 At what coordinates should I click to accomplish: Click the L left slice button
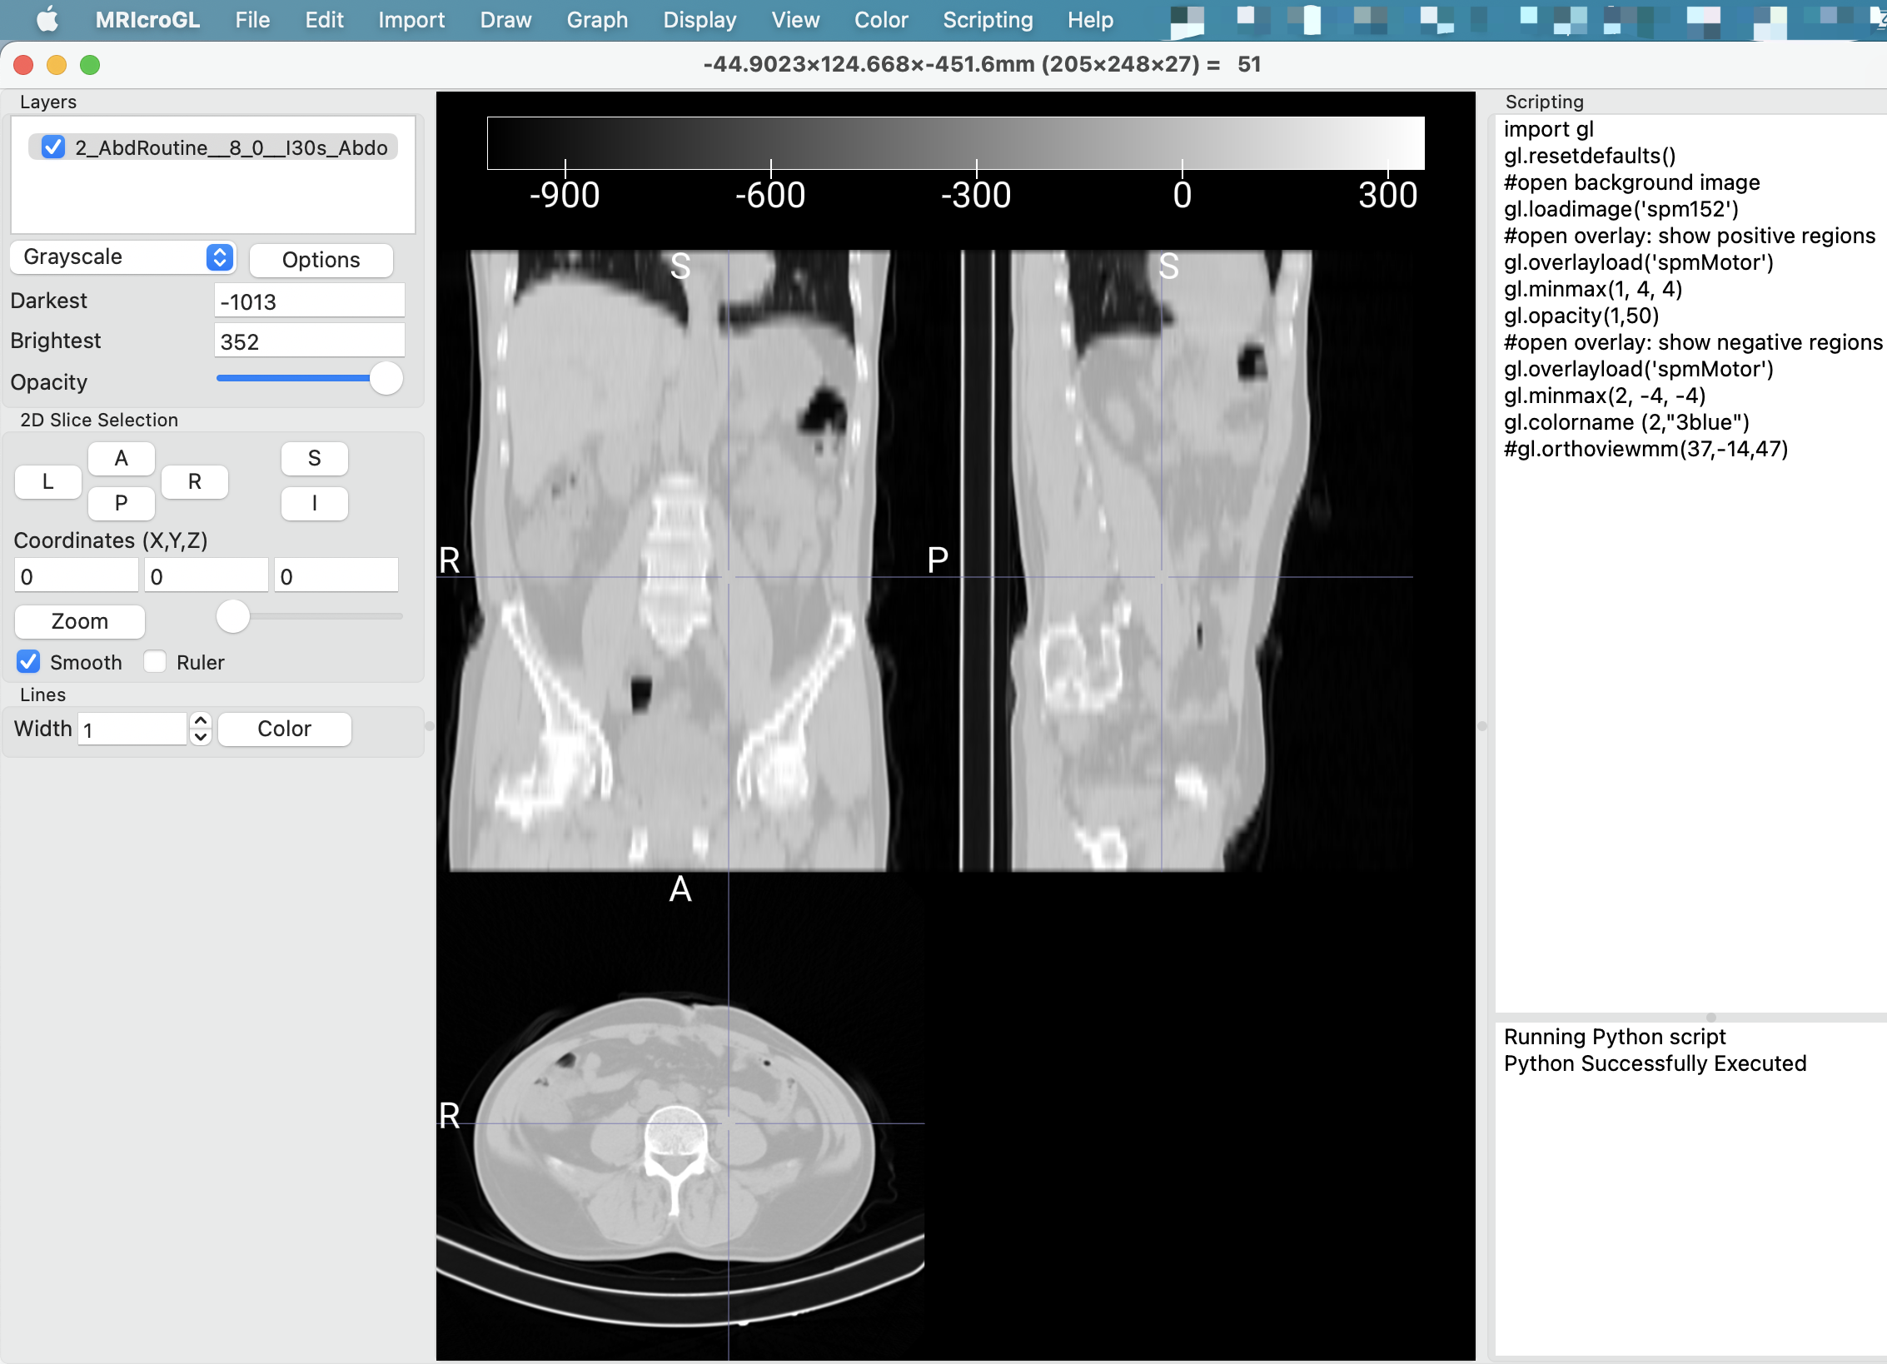(47, 481)
